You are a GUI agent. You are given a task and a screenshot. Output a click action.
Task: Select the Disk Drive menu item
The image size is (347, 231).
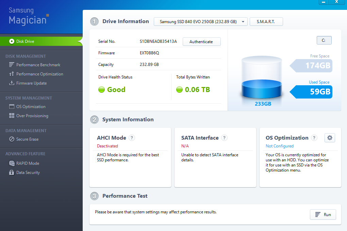[x=26, y=41]
